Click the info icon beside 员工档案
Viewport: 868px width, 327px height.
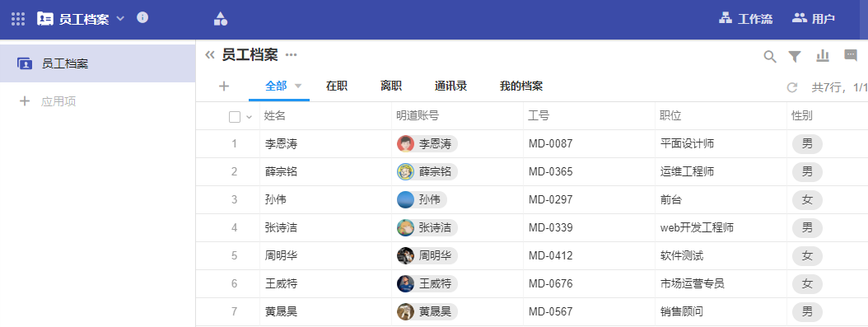pyautogui.click(x=142, y=17)
